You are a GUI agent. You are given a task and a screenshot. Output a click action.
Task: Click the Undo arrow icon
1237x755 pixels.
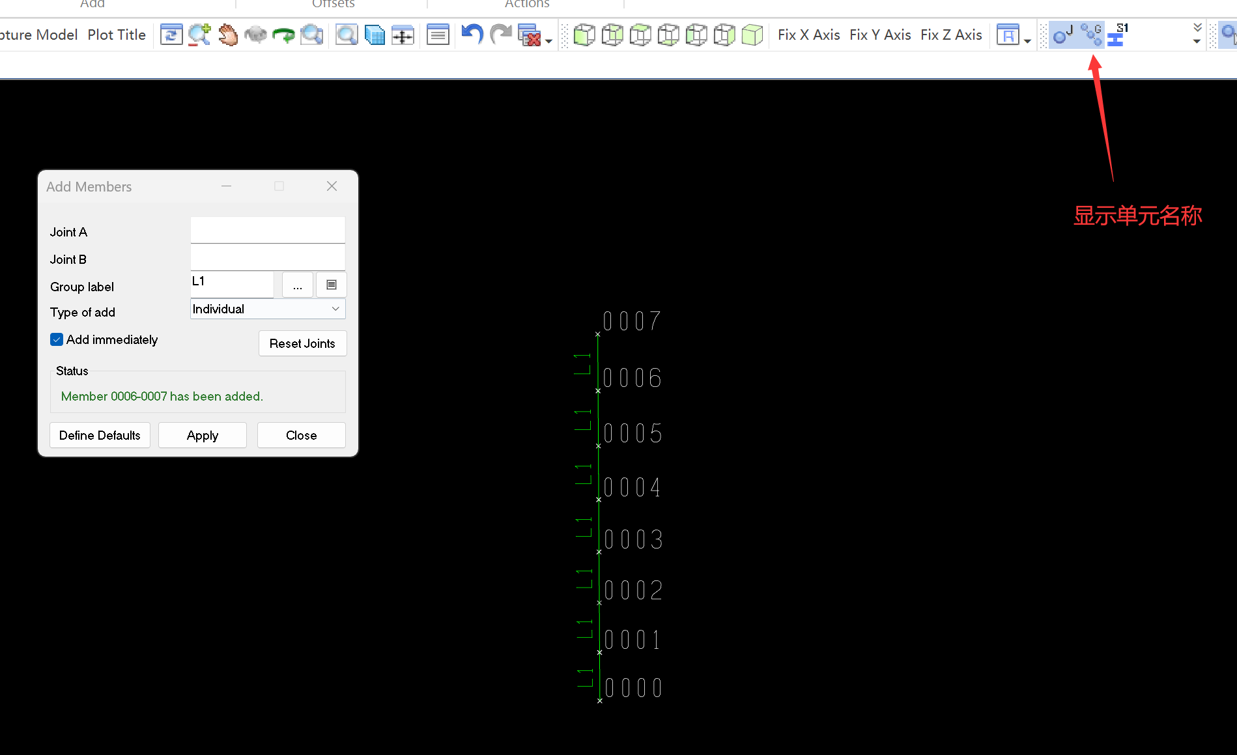(x=472, y=35)
